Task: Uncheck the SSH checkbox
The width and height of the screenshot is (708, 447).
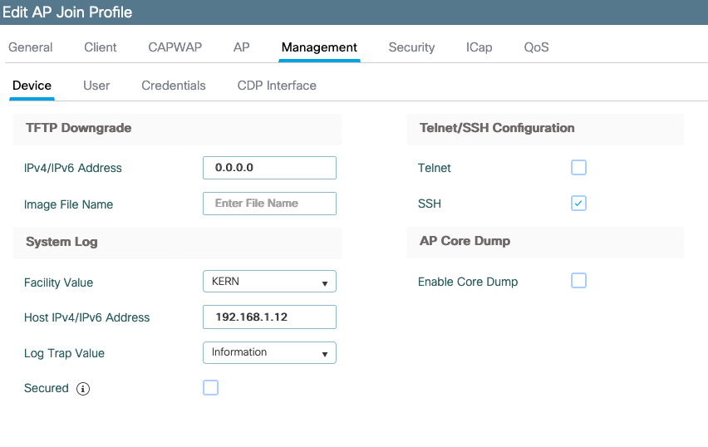Action: tap(578, 204)
